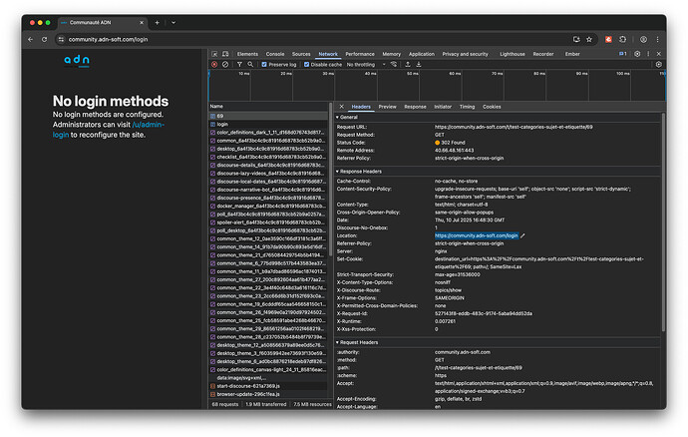
Task: Open the DevTools issues counter
Action: [x=622, y=54]
